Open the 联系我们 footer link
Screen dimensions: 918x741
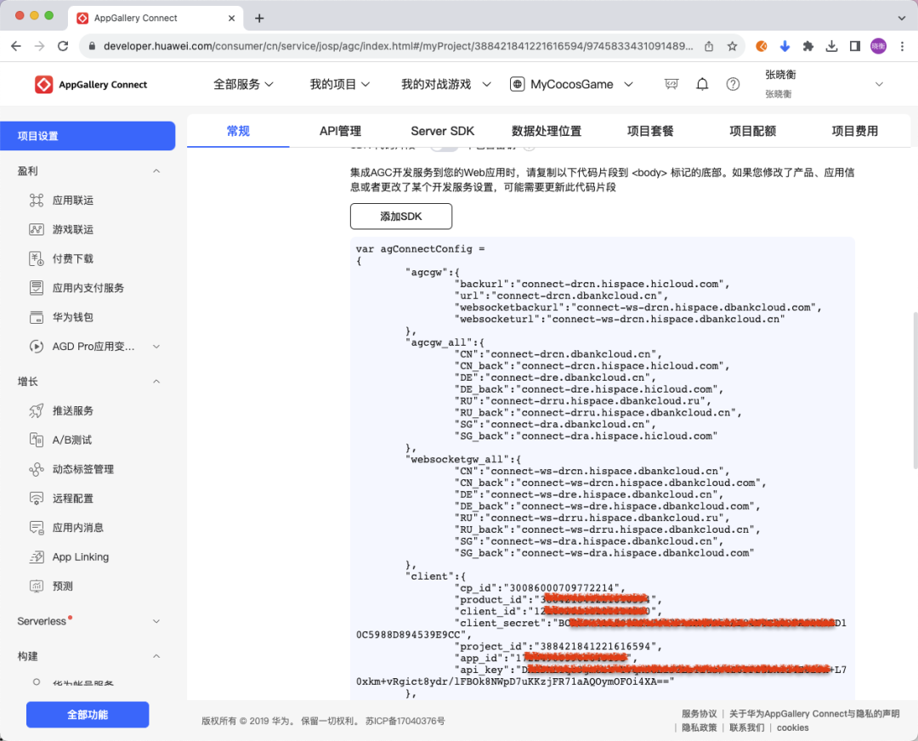[746, 727]
